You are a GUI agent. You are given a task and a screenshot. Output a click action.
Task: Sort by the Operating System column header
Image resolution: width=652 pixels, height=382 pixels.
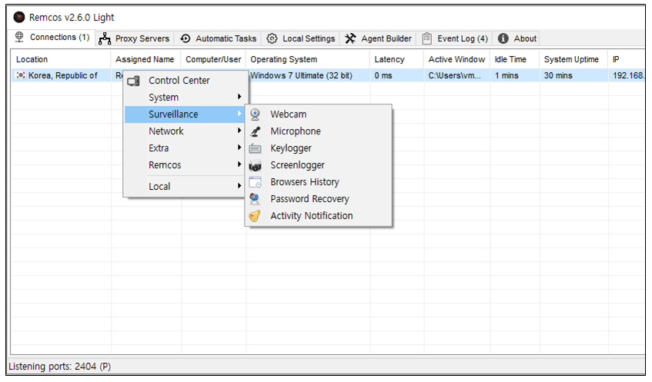(308, 59)
